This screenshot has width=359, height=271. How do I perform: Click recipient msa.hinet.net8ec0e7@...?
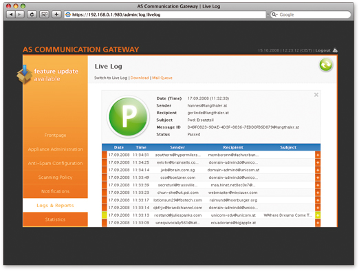(x=233, y=185)
